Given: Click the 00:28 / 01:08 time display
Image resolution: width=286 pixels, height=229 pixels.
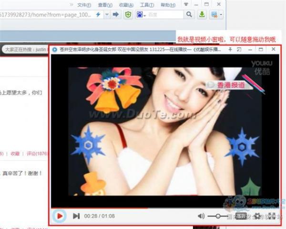Looking at the screenshot, I should [100, 216].
